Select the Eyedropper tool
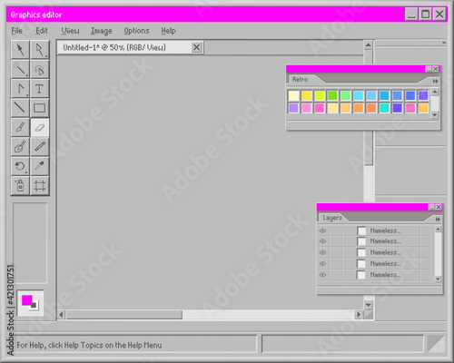454x363 pixels. pyautogui.click(x=40, y=166)
